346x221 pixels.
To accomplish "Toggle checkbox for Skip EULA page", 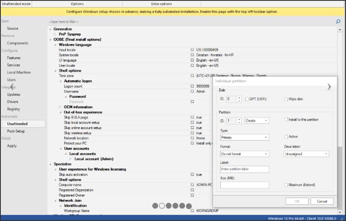I will (x=192, y=117).
